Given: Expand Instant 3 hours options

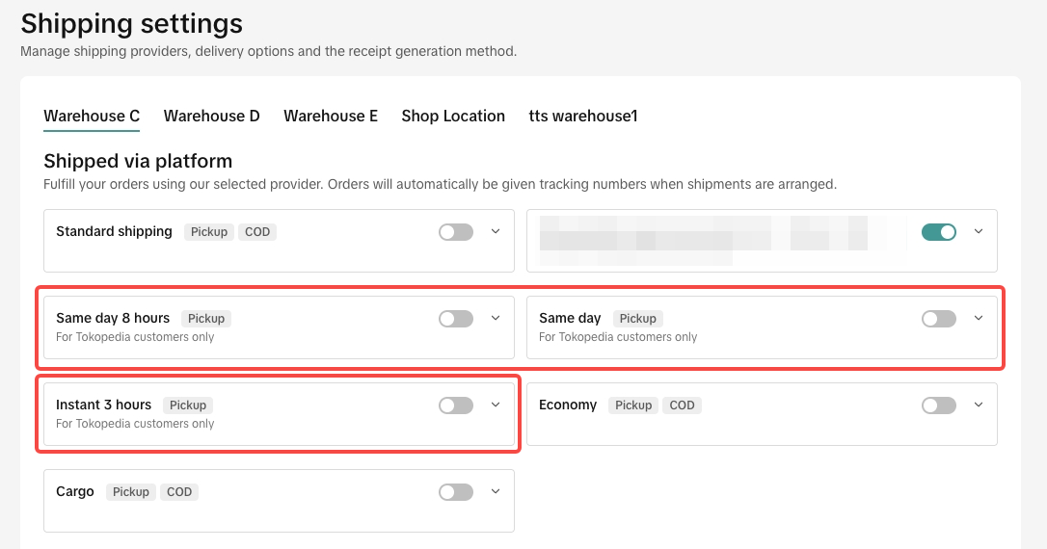Looking at the screenshot, I should (x=496, y=405).
